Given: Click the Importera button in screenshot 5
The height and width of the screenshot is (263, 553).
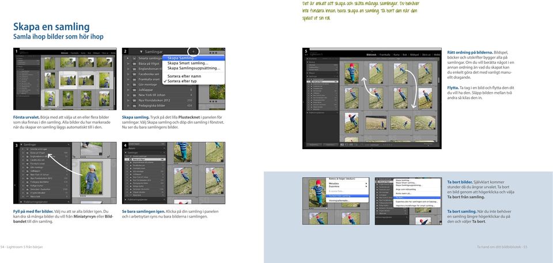Looking at the screenshot, I should point(313,144).
